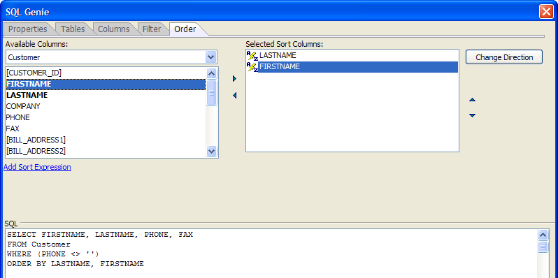Screen dimensions: 558x278
Task: Select the Order tab
Action: pyautogui.click(x=185, y=29)
